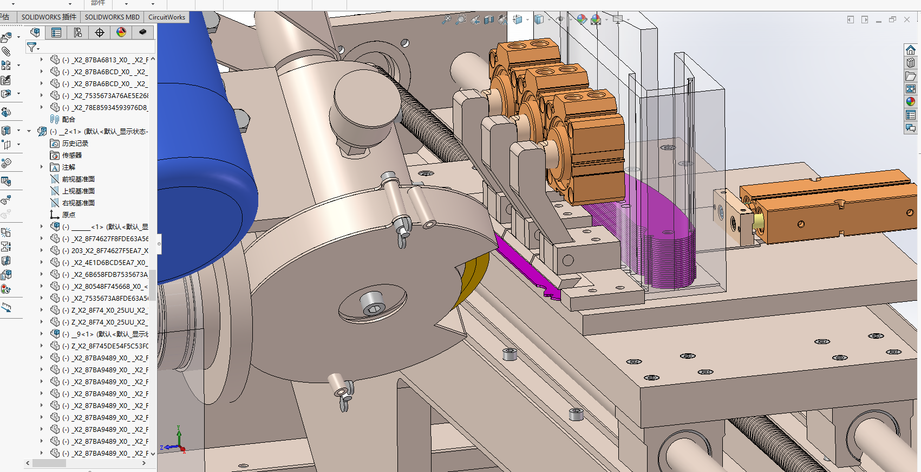
Task: Click Display Style cube icon
Action: point(539,20)
